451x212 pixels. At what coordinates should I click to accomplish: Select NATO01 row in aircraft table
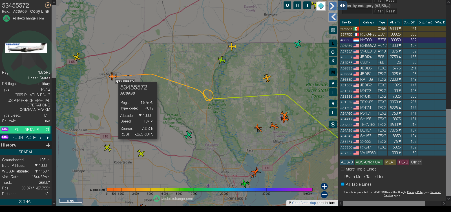pyautogui.click(x=393, y=40)
